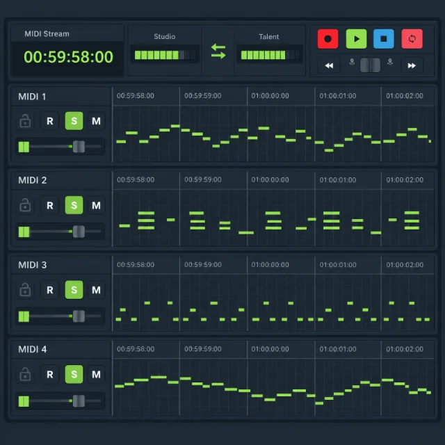Click the Studio/Talent swap arrows icon
This screenshot has width=445, height=445.
[x=218, y=51]
